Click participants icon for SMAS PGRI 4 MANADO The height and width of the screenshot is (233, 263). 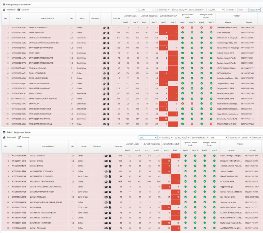tap(104, 28)
